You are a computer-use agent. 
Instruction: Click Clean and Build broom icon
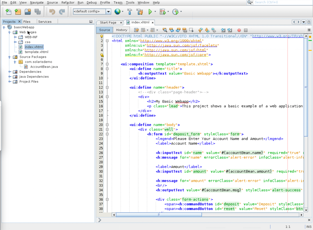139,12
